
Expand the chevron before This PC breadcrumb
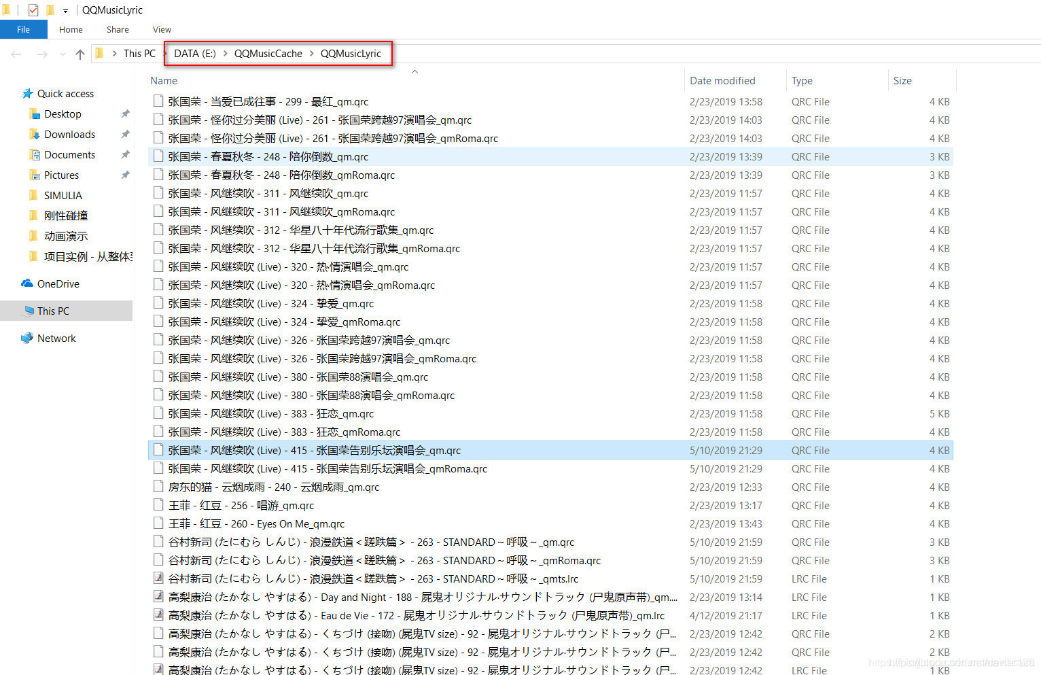click(114, 53)
